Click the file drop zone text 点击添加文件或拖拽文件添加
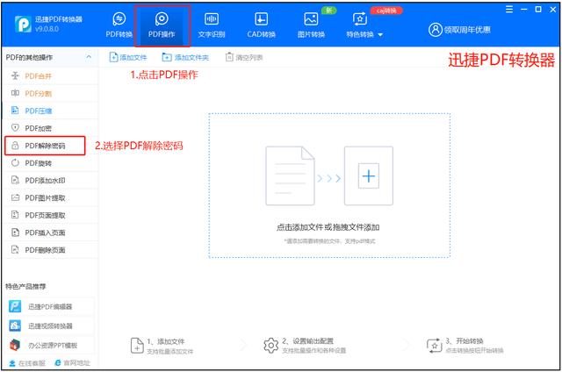Viewport: 562px width, 372px height. pos(328,227)
